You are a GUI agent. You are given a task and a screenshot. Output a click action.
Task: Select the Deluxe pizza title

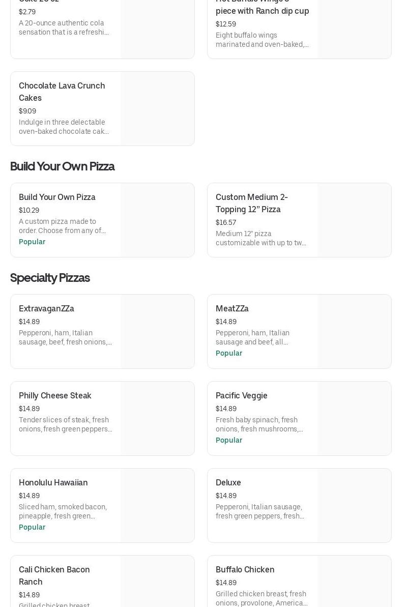point(228,482)
